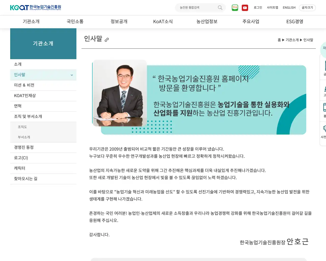
Task: Click the 로그인 link
Action: click(258, 8)
